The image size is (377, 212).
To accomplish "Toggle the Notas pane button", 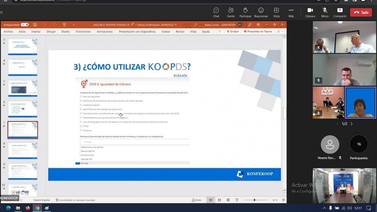I will 196,200.
